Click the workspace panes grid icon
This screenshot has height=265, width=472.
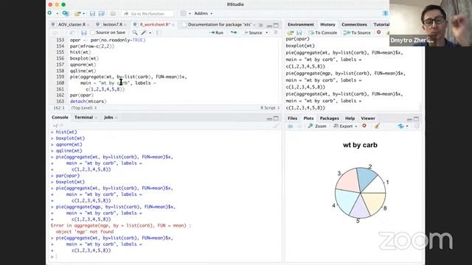click(184, 13)
